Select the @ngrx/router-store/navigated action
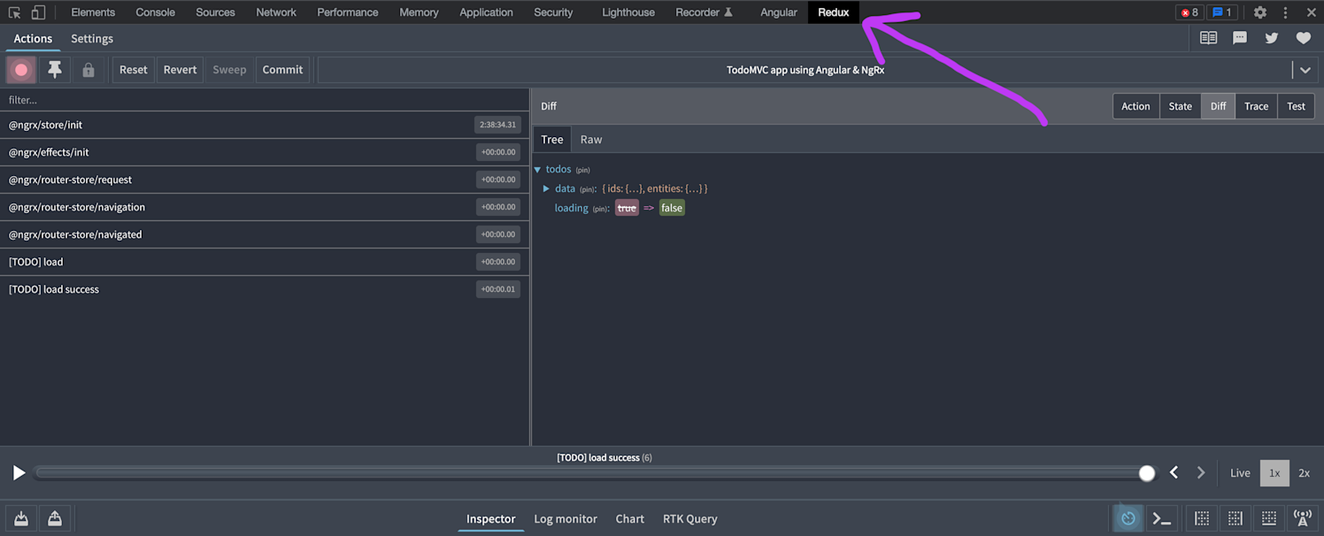Screen dimensions: 1324x536 click(265, 234)
